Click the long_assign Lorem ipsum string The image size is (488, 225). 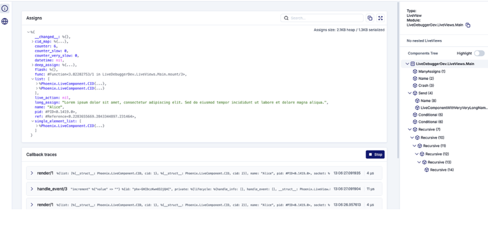(195, 102)
